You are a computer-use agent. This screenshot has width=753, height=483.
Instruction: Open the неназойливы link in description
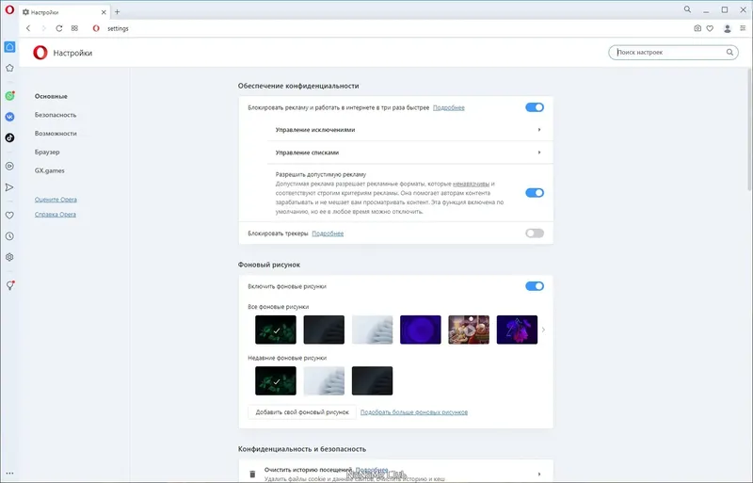tap(472, 184)
